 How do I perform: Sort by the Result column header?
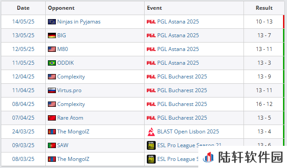264,8
